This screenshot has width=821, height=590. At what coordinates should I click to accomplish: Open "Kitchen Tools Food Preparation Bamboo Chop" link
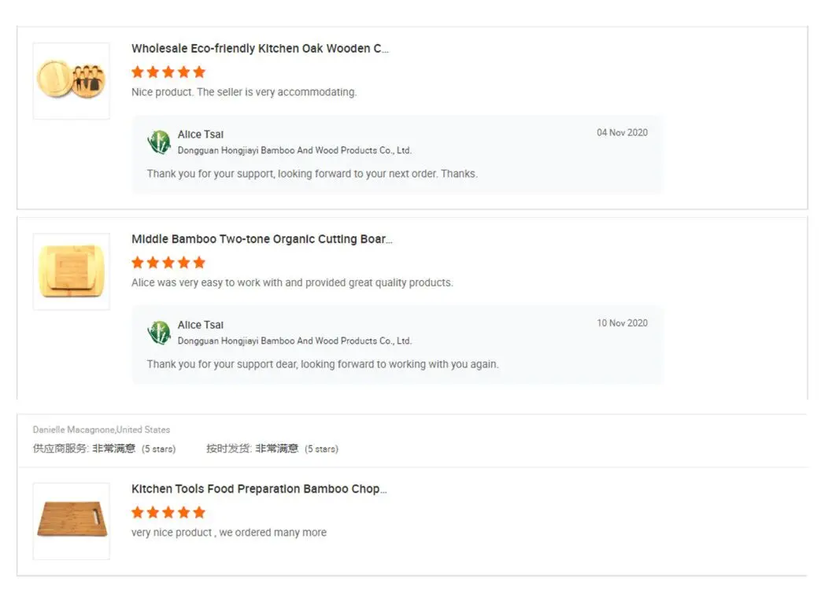tap(259, 489)
